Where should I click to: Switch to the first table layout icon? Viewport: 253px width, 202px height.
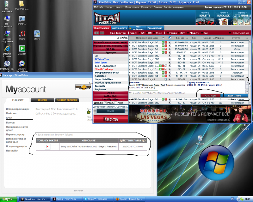coord(97,33)
